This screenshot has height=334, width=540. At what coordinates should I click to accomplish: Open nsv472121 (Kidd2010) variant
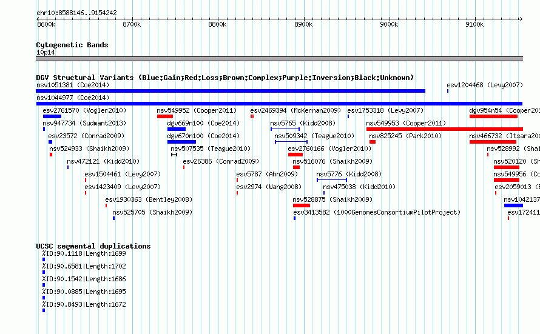coord(103,161)
